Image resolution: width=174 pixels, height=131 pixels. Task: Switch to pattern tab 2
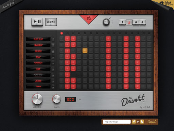(129, 23)
